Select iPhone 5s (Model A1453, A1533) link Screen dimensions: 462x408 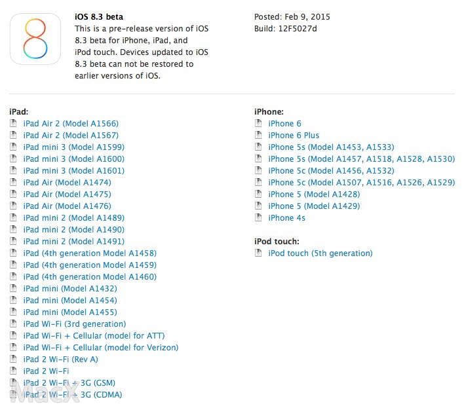coord(331,147)
